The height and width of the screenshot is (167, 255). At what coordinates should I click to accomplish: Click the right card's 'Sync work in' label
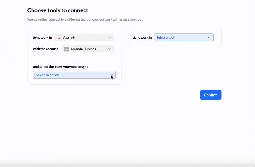(x=142, y=38)
